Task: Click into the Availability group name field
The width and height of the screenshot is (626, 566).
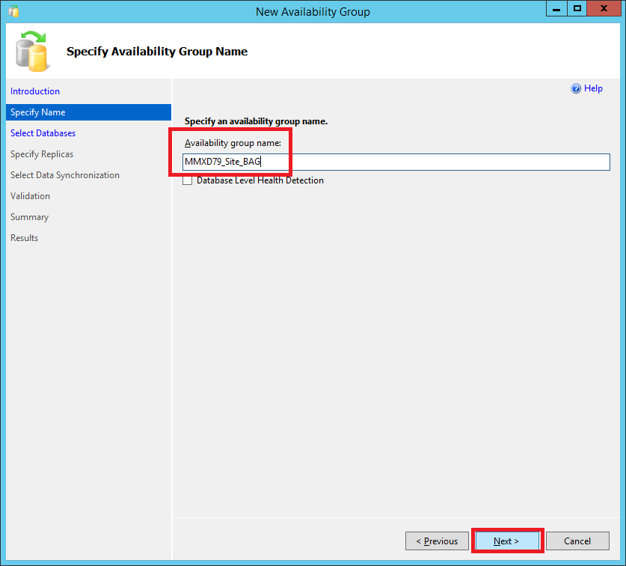Action: tap(434, 162)
